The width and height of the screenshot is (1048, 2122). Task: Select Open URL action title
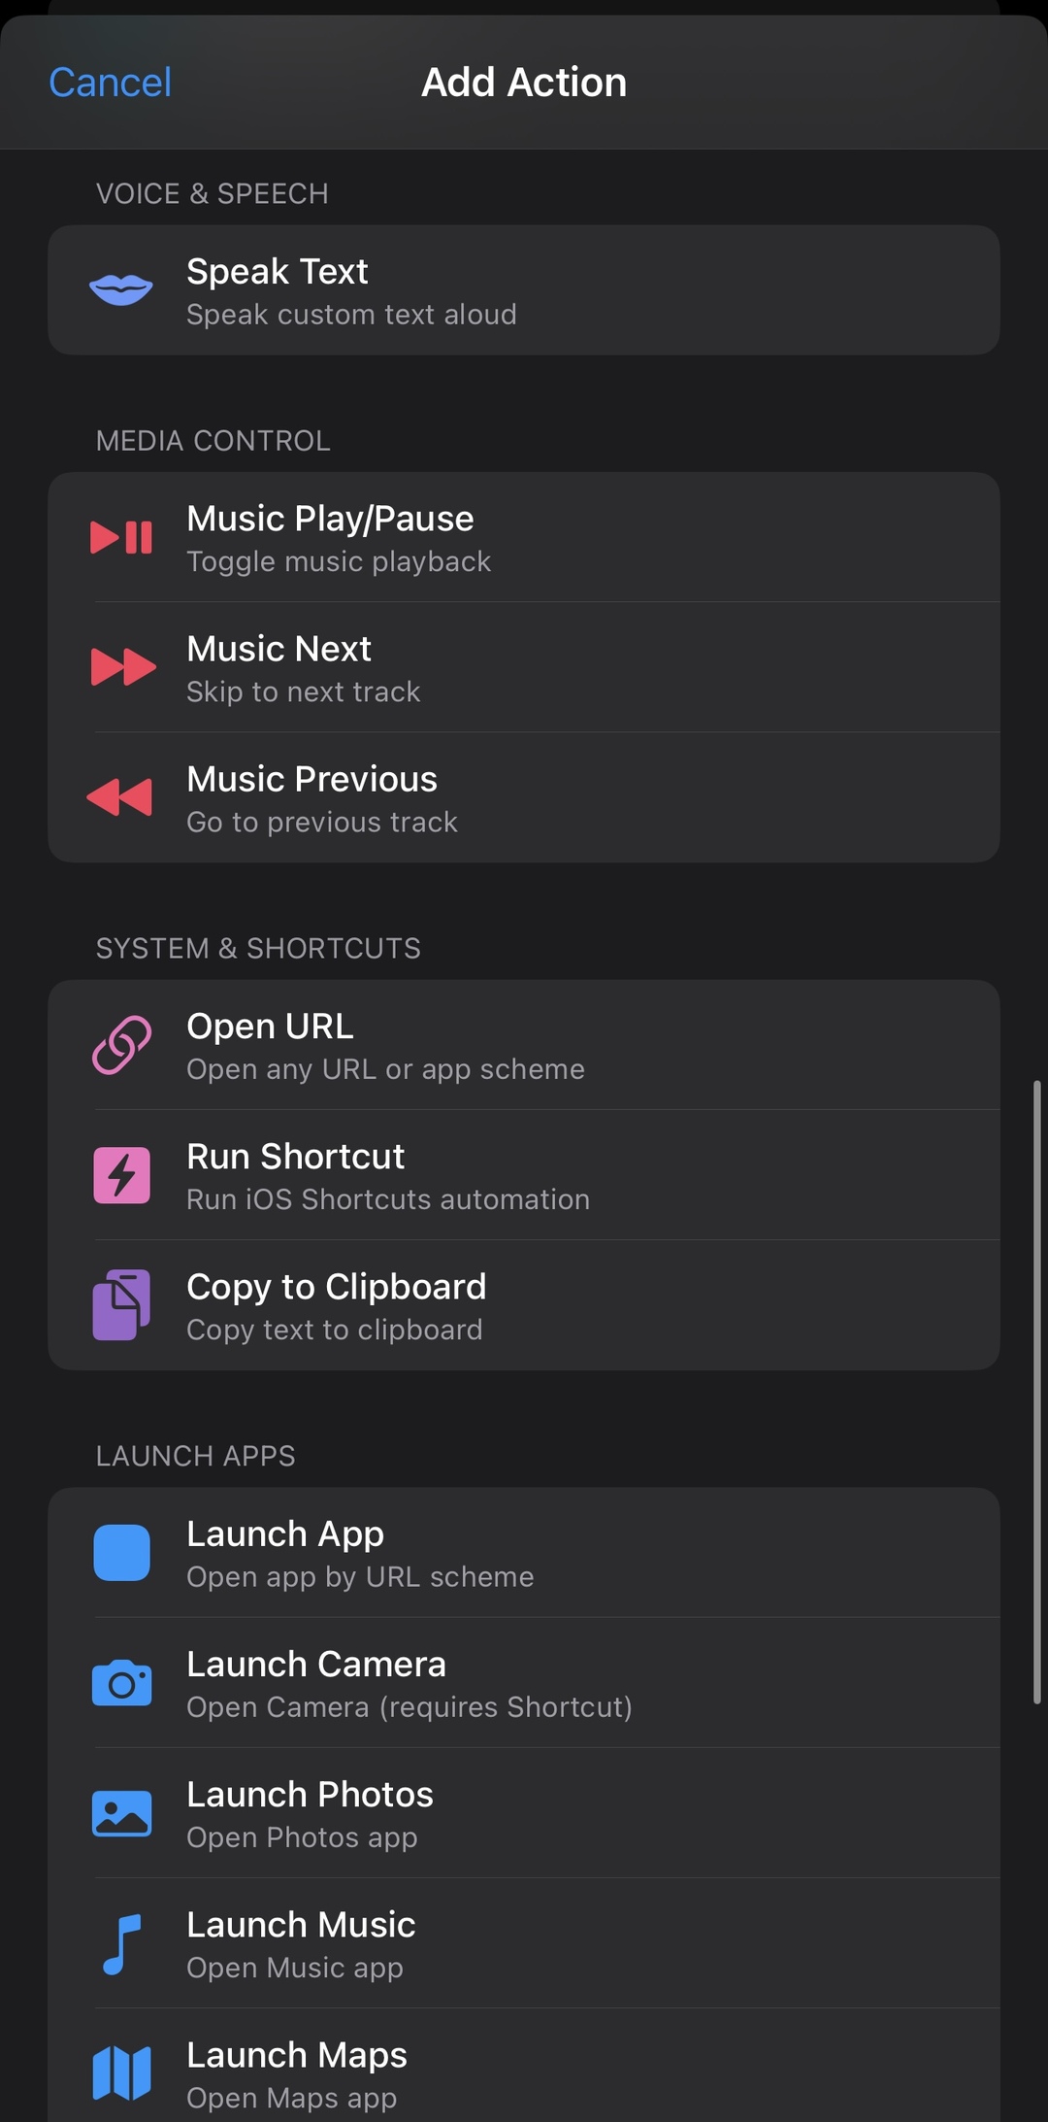[270, 1027]
